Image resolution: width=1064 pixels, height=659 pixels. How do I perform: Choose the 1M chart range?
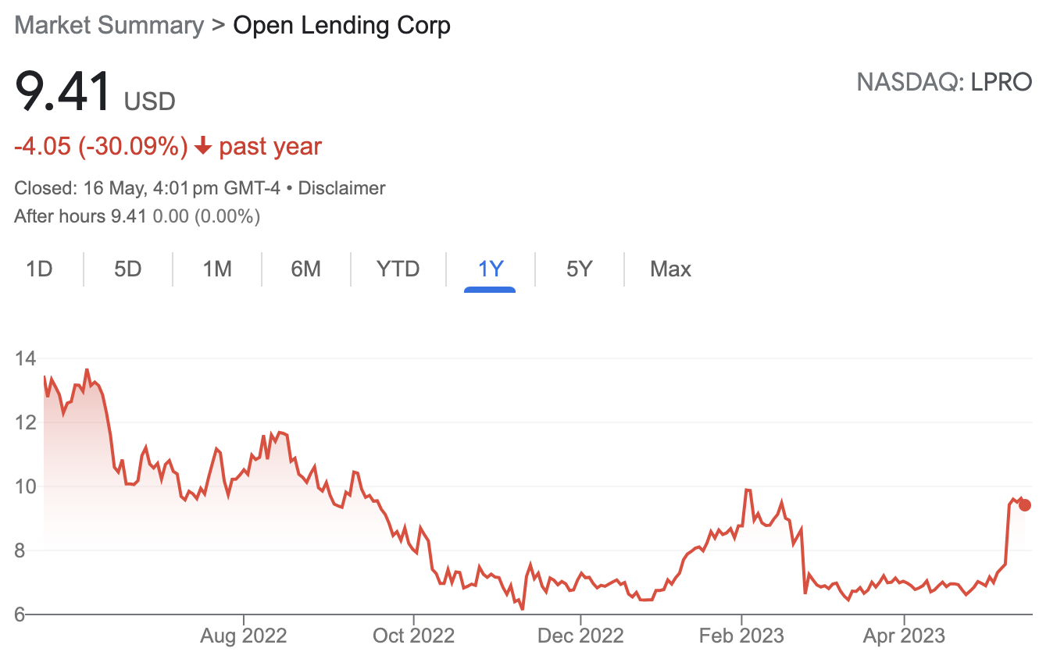click(x=217, y=269)
